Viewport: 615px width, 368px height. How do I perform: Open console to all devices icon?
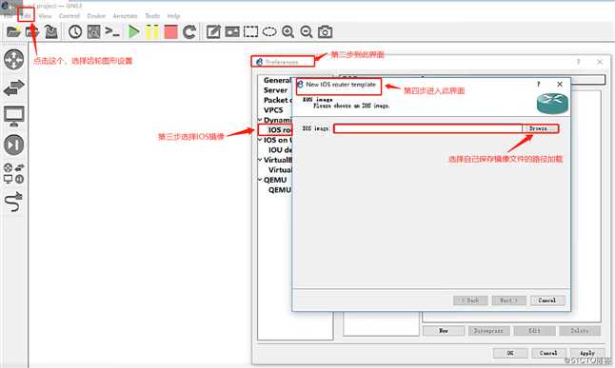point(112,31)
